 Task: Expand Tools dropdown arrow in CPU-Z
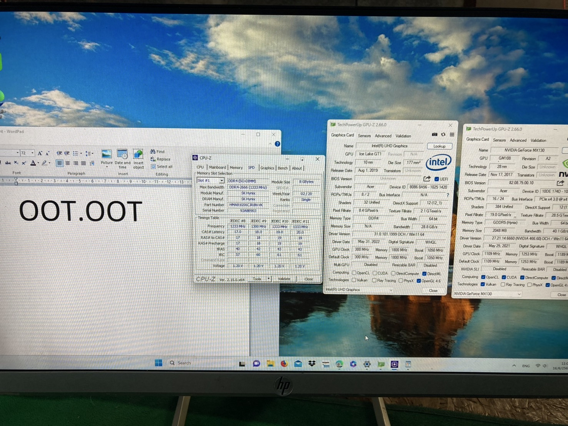coord(268,279)
